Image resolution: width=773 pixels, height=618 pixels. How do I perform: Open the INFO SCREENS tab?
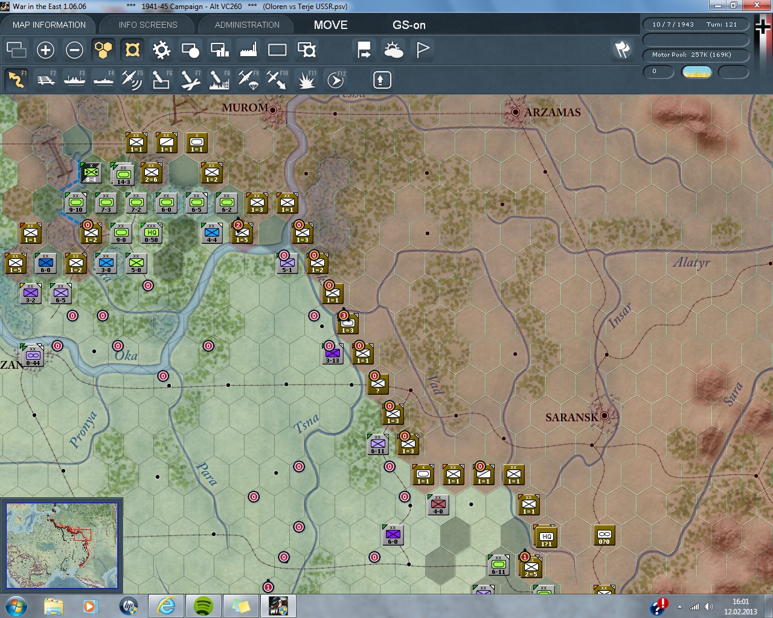148,25
